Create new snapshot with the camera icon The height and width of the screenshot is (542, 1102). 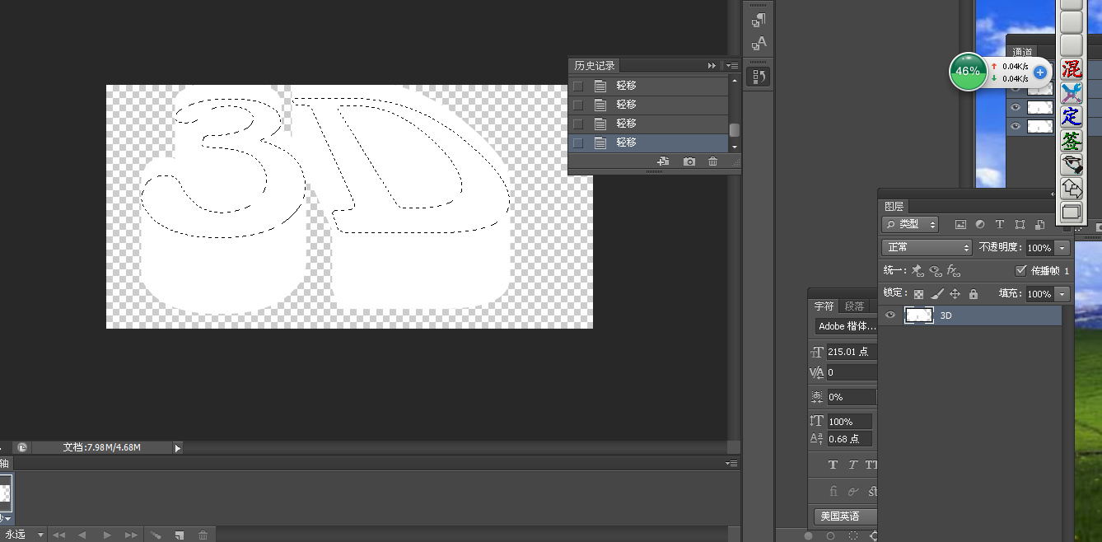coord(689,161)
